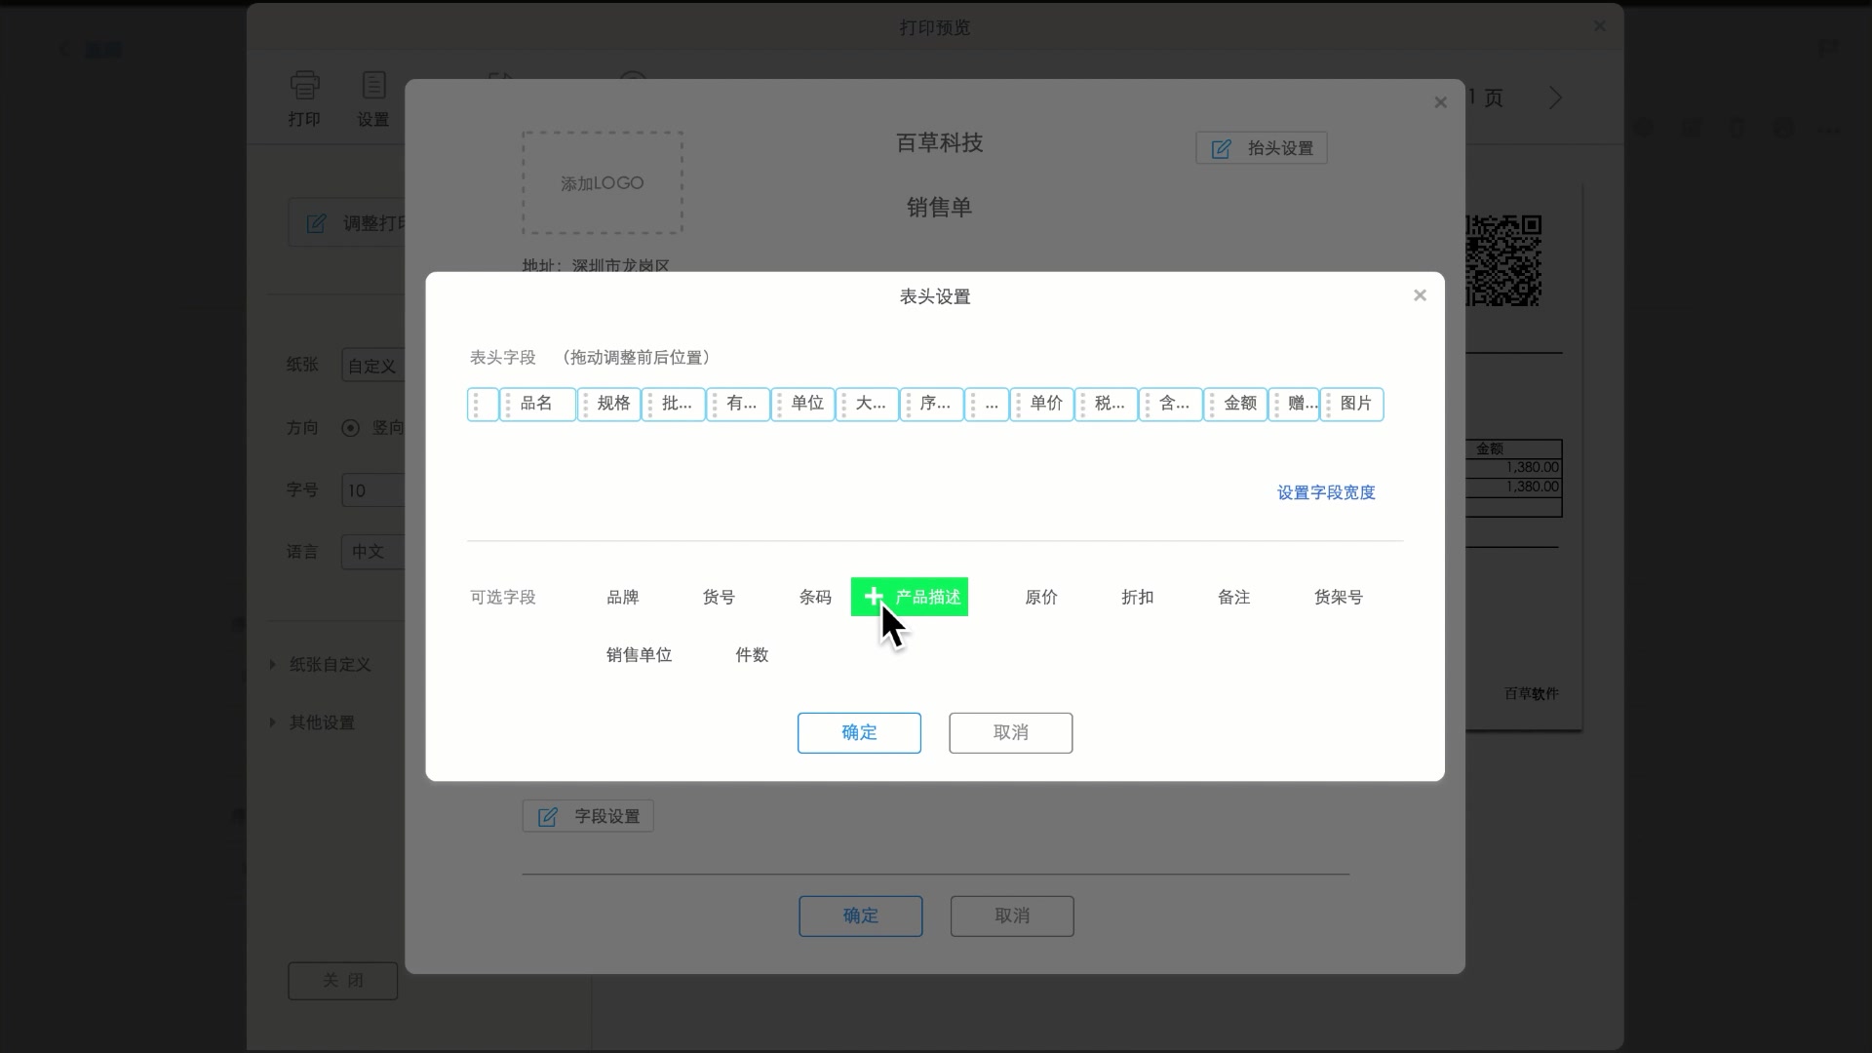The image size is (1872, 1053).
Task: Select the 图片 header field chip
Action: click(x=1352, y=404)
